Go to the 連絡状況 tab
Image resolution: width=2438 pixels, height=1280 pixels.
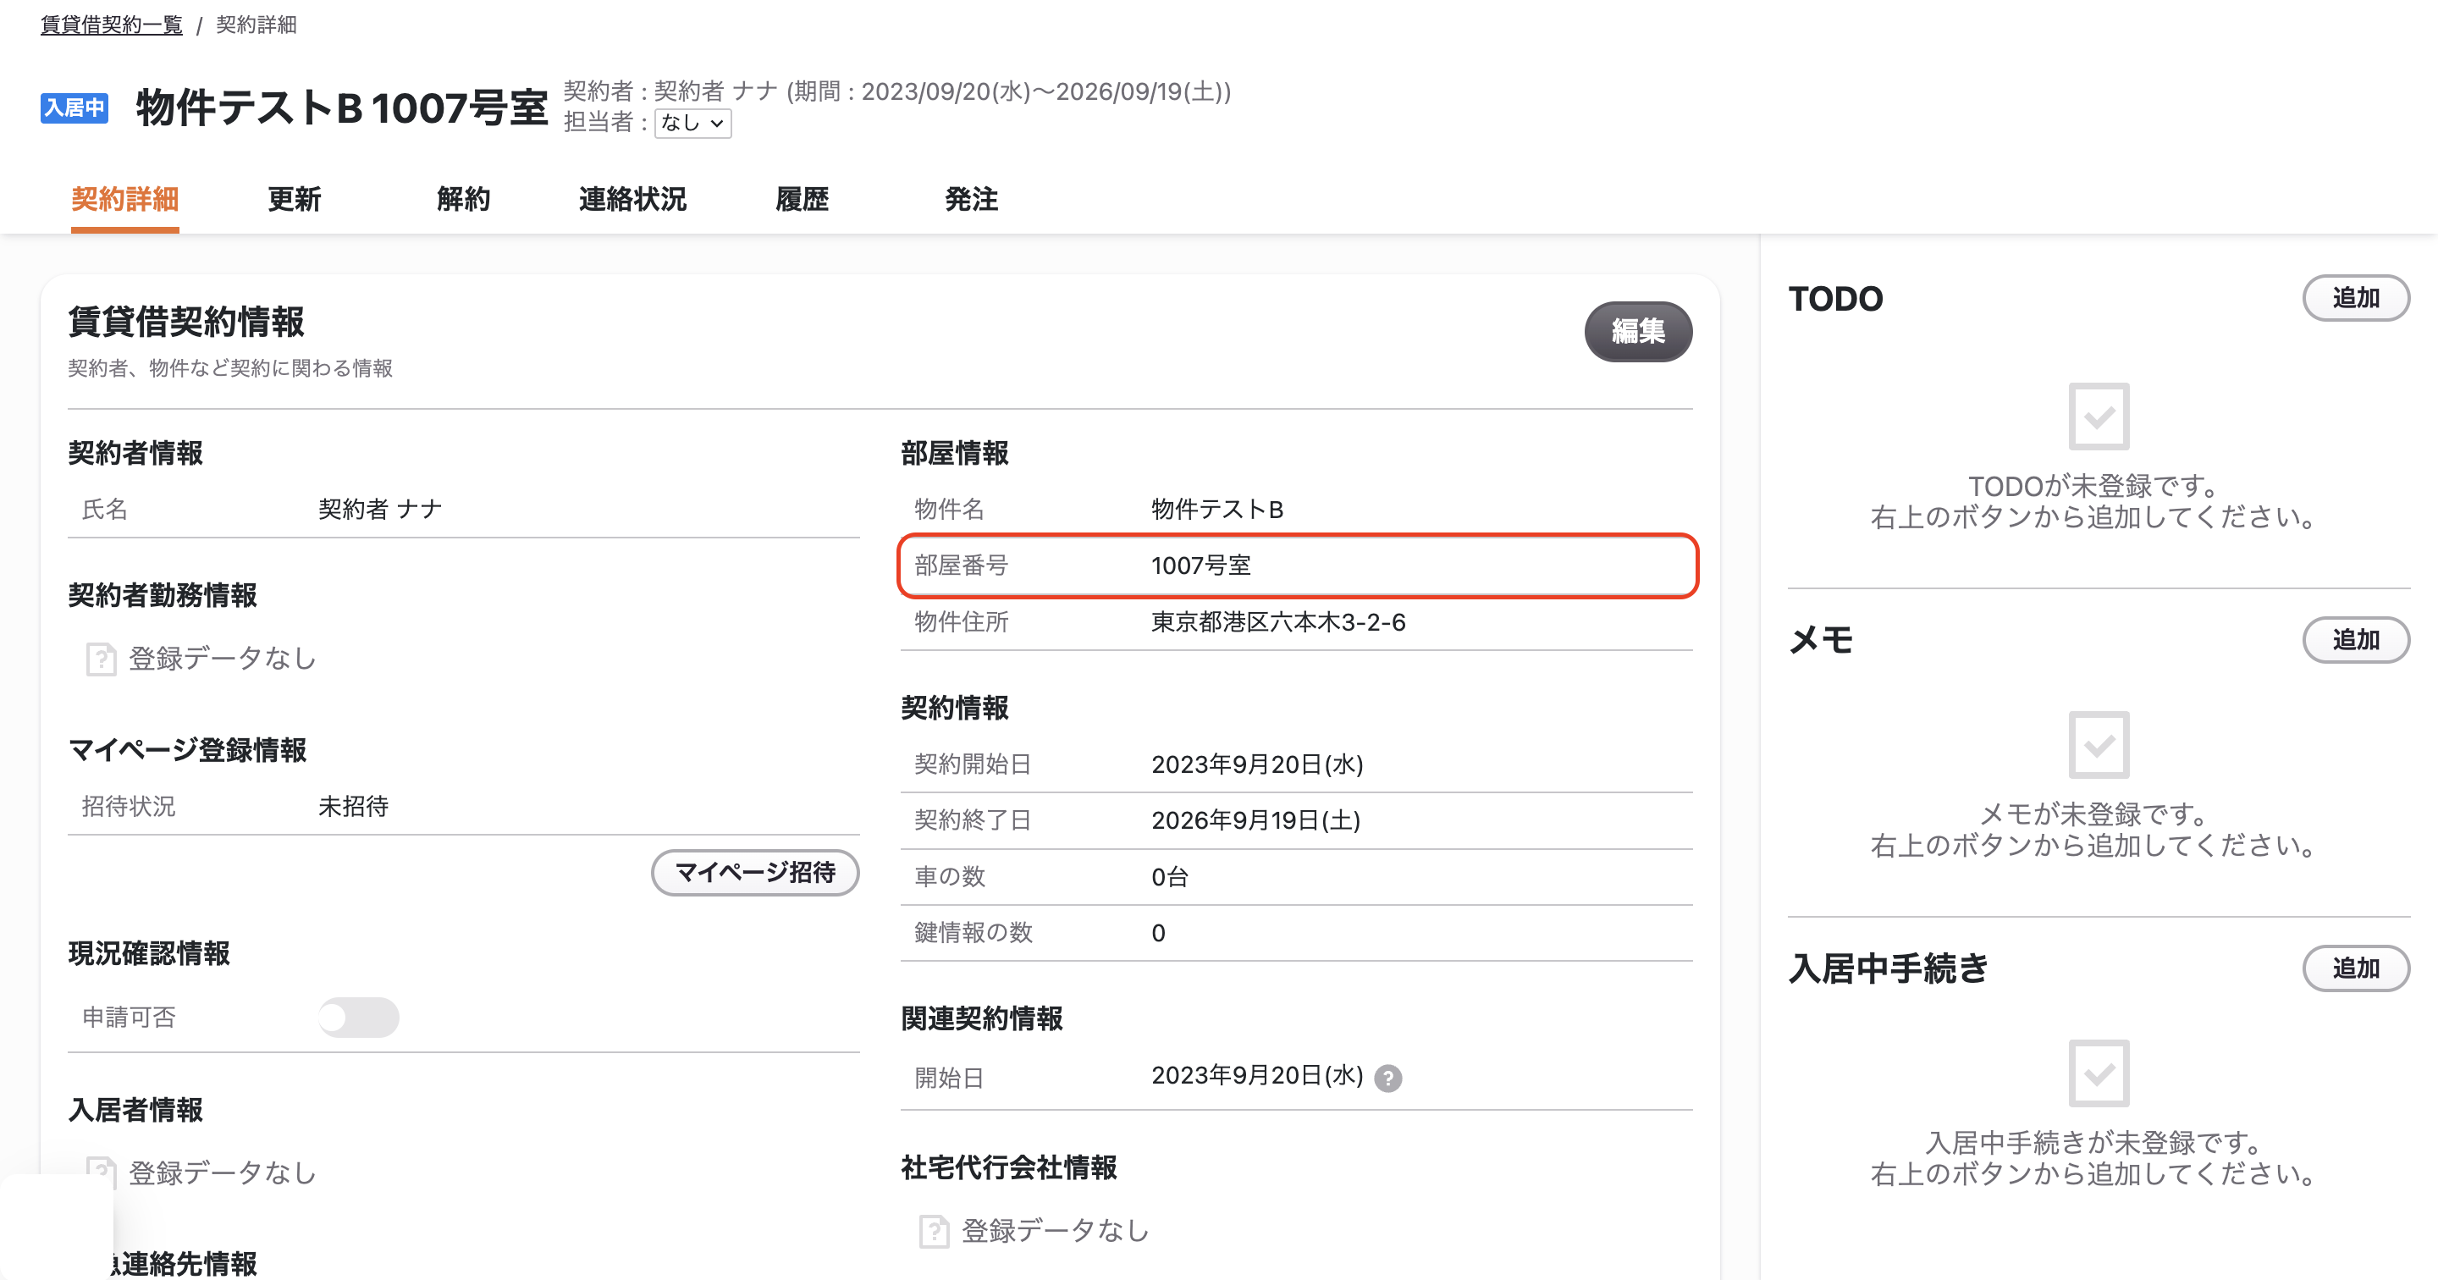point(633,199)
